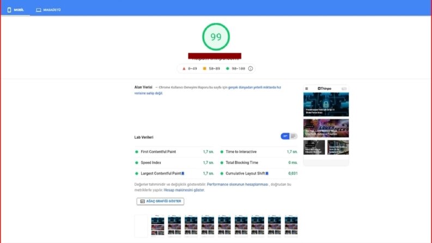Screen dimensions: 432x243
Task: Click the first blank filmstrip frame
Action: pyautogui.click(x=141, y=226)
